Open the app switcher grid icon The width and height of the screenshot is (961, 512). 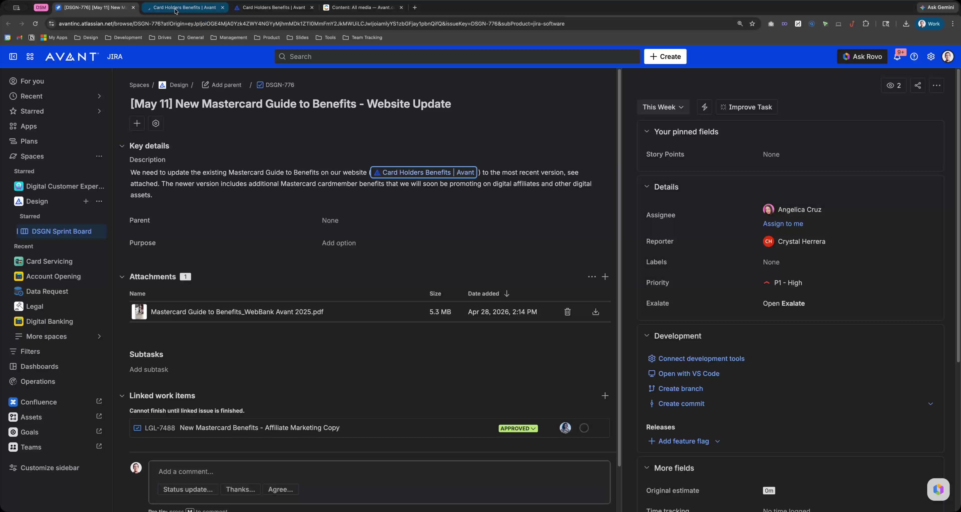click(30, 57)
